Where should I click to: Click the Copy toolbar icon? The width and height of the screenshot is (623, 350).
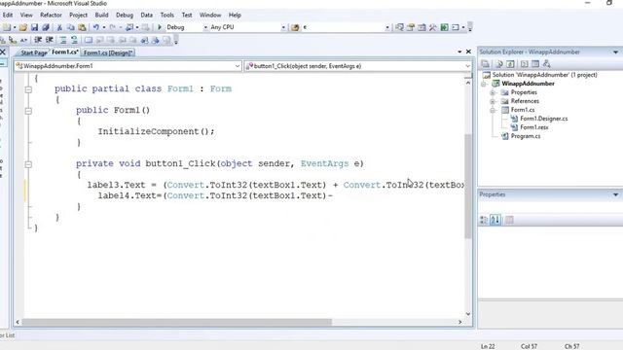click(71, 27)
